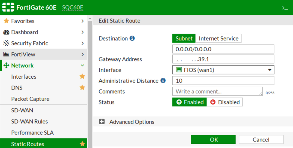This screenshot has width=293, height=148.
Task: Click the FortiGate logo icon
Action: click(x=8, y=7)
